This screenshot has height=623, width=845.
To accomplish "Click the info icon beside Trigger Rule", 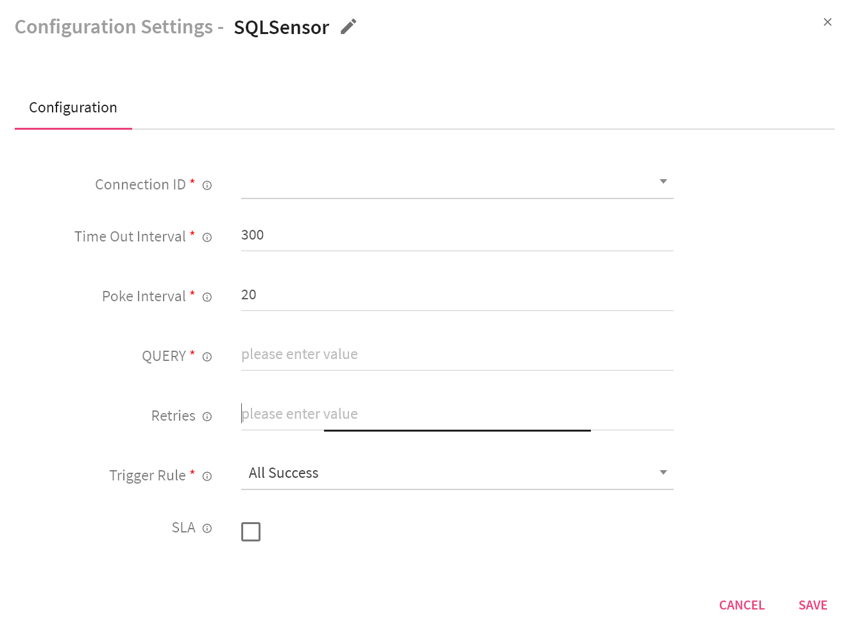I will coord(207,476).
